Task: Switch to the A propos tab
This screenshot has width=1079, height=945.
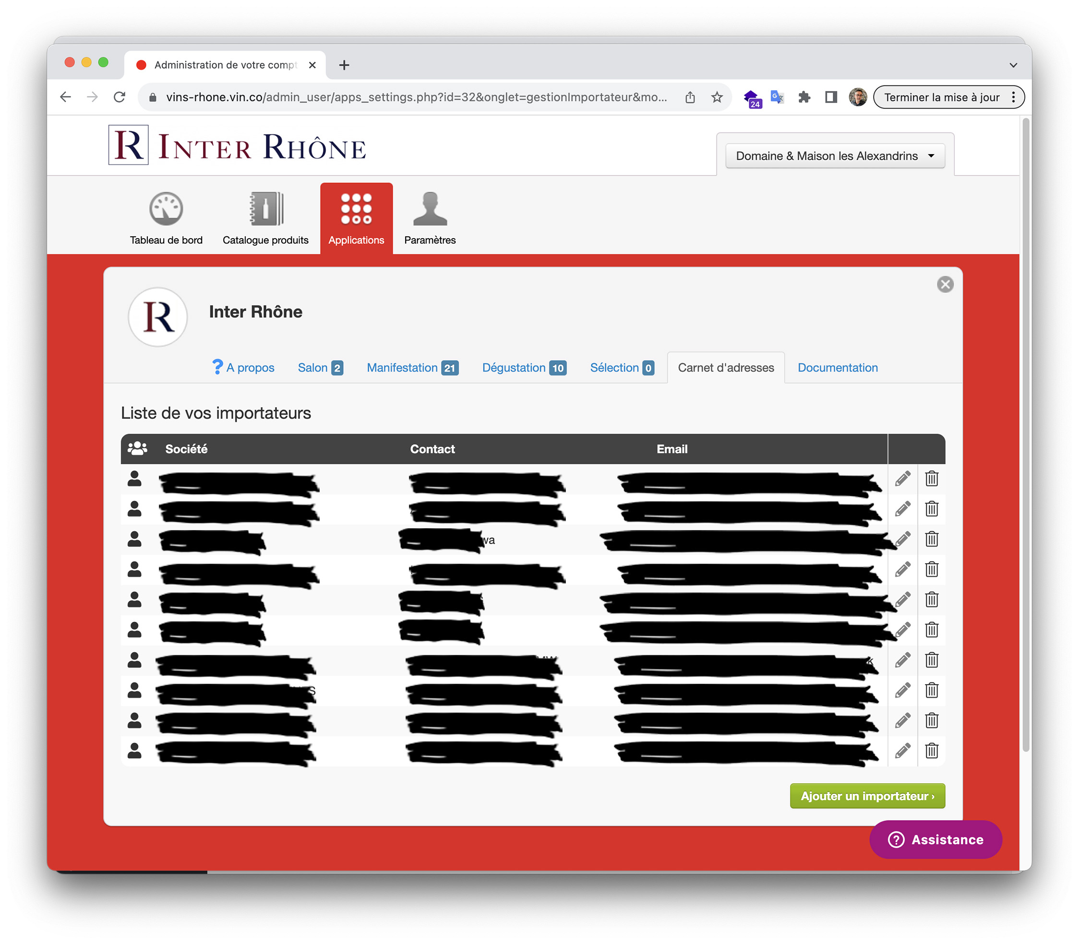Action: [243, 367]
